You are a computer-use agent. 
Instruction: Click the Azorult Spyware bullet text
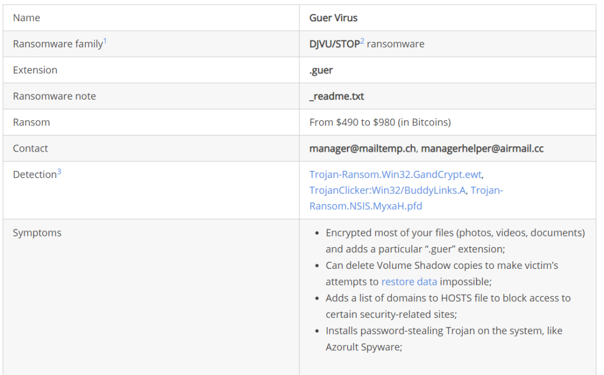pyautogui.click(x=363, y=347)
